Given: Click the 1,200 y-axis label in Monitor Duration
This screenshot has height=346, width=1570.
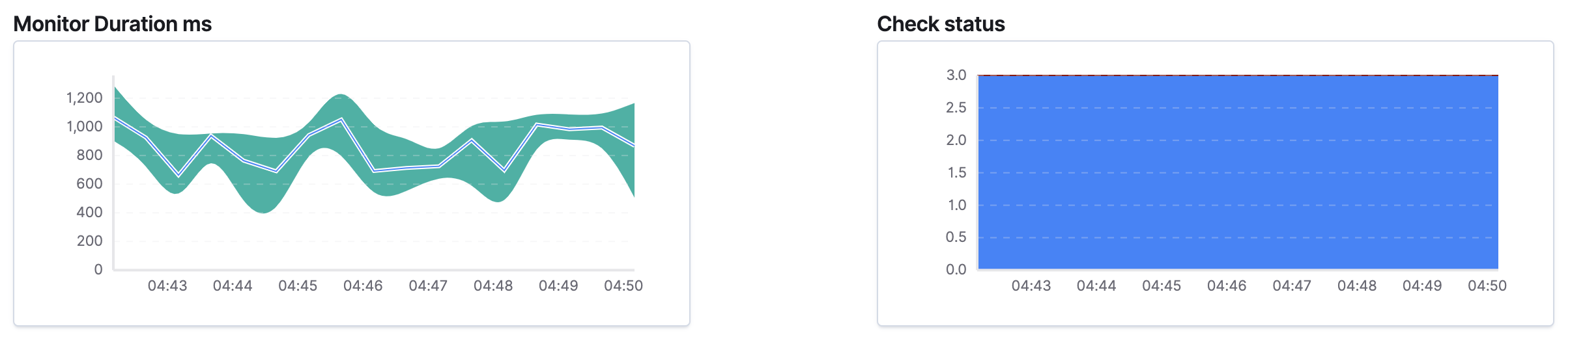Looking at the screenshot, I should point(85,98).
